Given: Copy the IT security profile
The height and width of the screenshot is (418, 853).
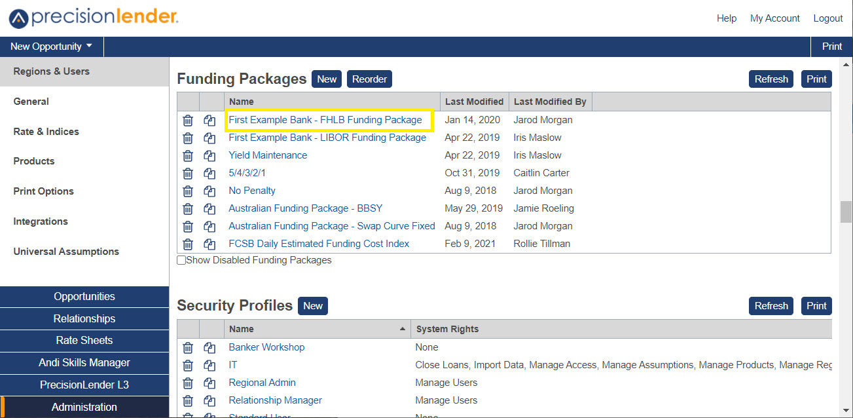Looking at the screenshot, I should [x=209, y=365].
